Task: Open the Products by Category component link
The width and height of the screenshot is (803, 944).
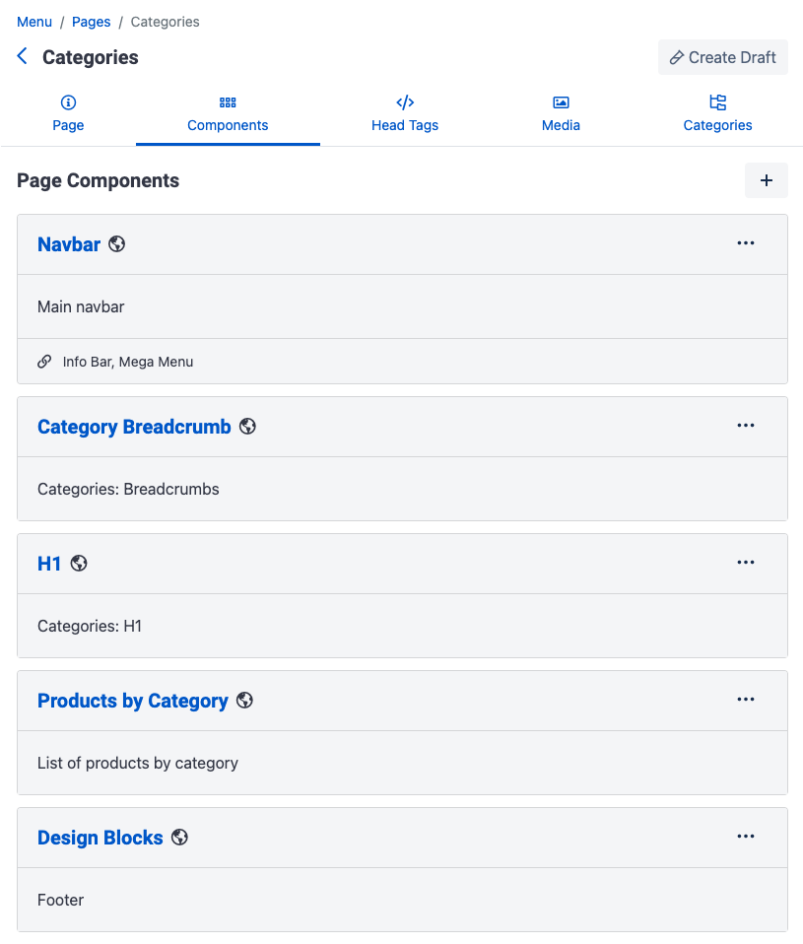Action: (x=132, y=701)
